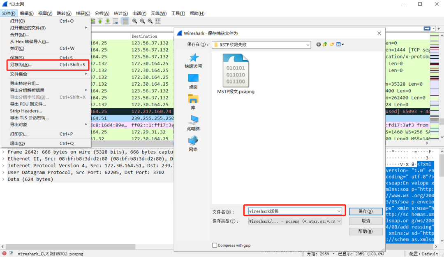Toggle auto-scroll in live capture icon
Screen dimensions: 444x257
(116, 21)
